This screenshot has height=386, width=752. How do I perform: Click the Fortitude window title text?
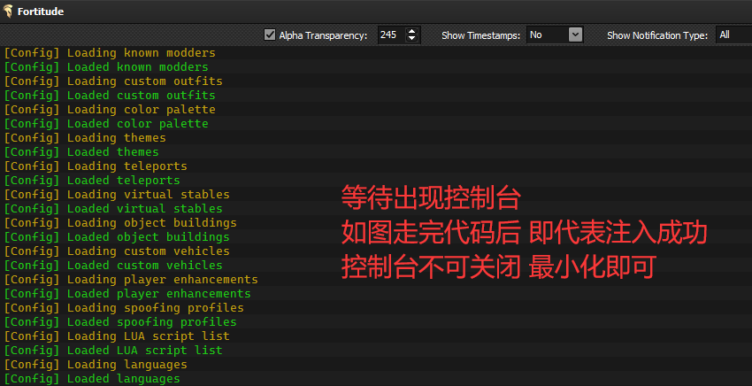click(x=41, y=12)
